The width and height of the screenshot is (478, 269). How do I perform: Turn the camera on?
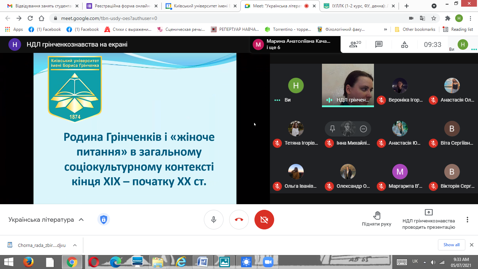tap(264, 220)
